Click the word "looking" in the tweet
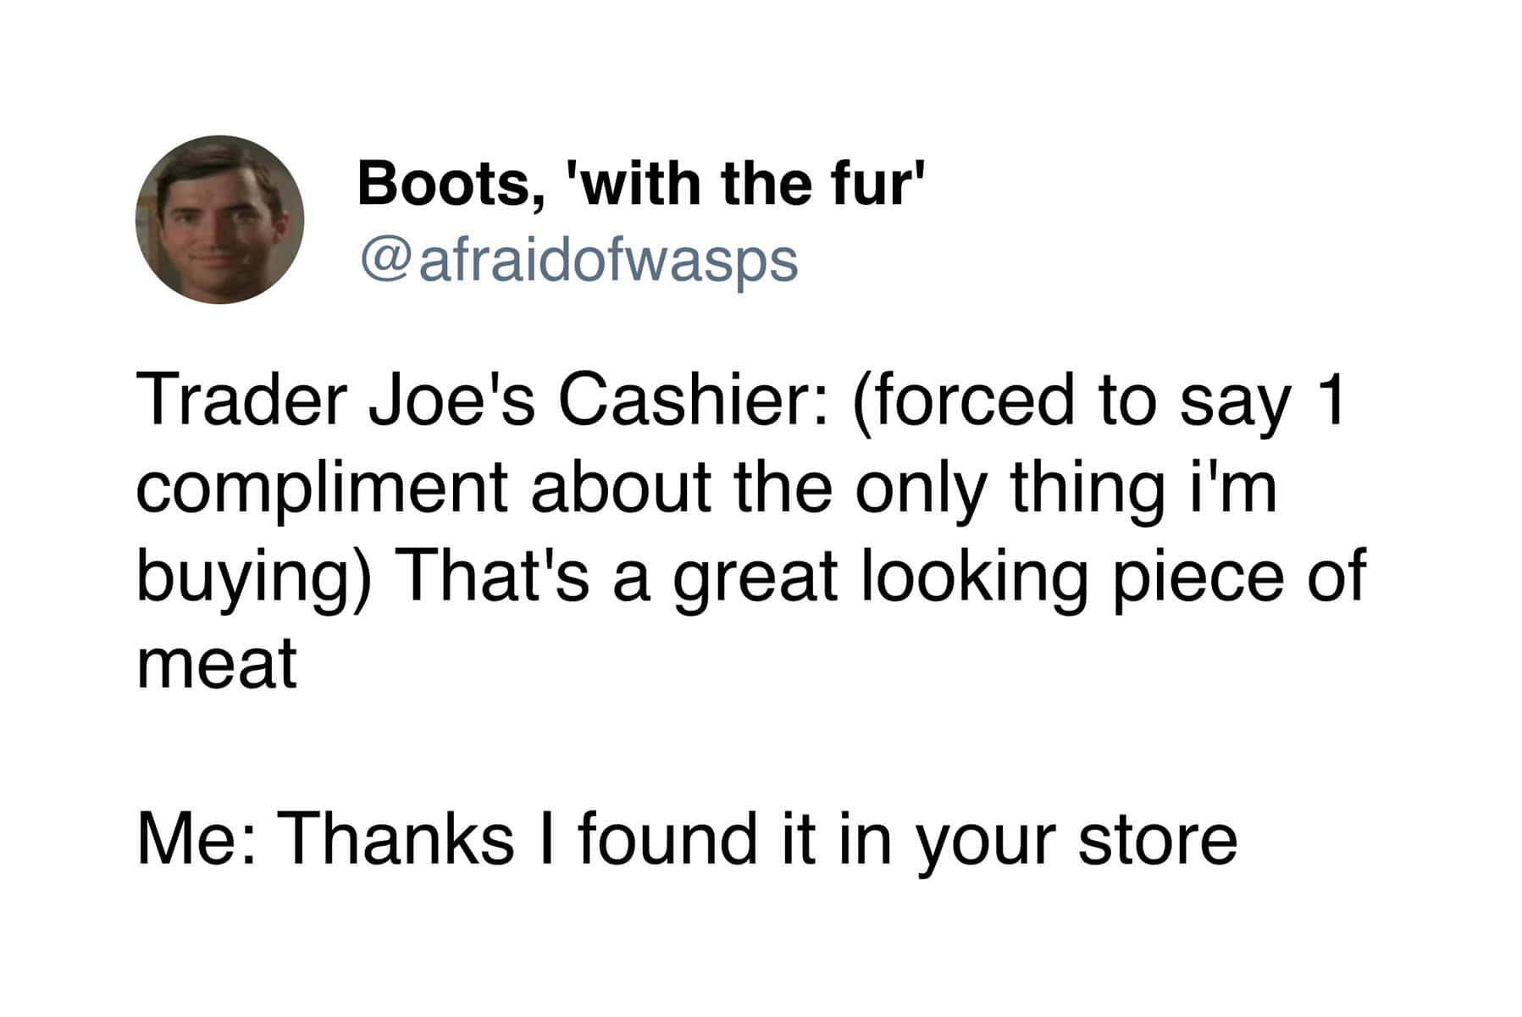1522x1017 pixels. point(973,578)
